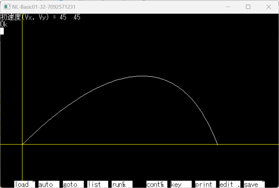Click the 'goto' function key label
Screen dimensions: 279x188
point(73,184)
